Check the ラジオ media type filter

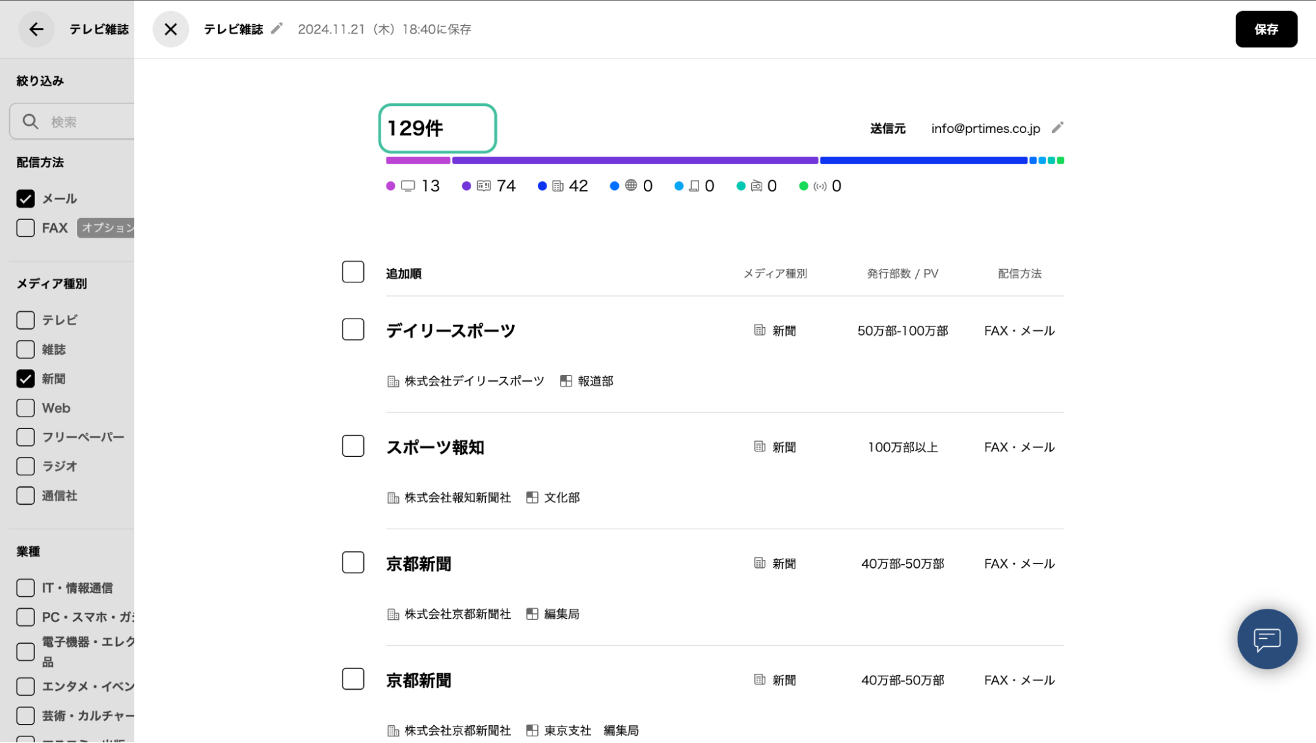click(x=26, y=467)
